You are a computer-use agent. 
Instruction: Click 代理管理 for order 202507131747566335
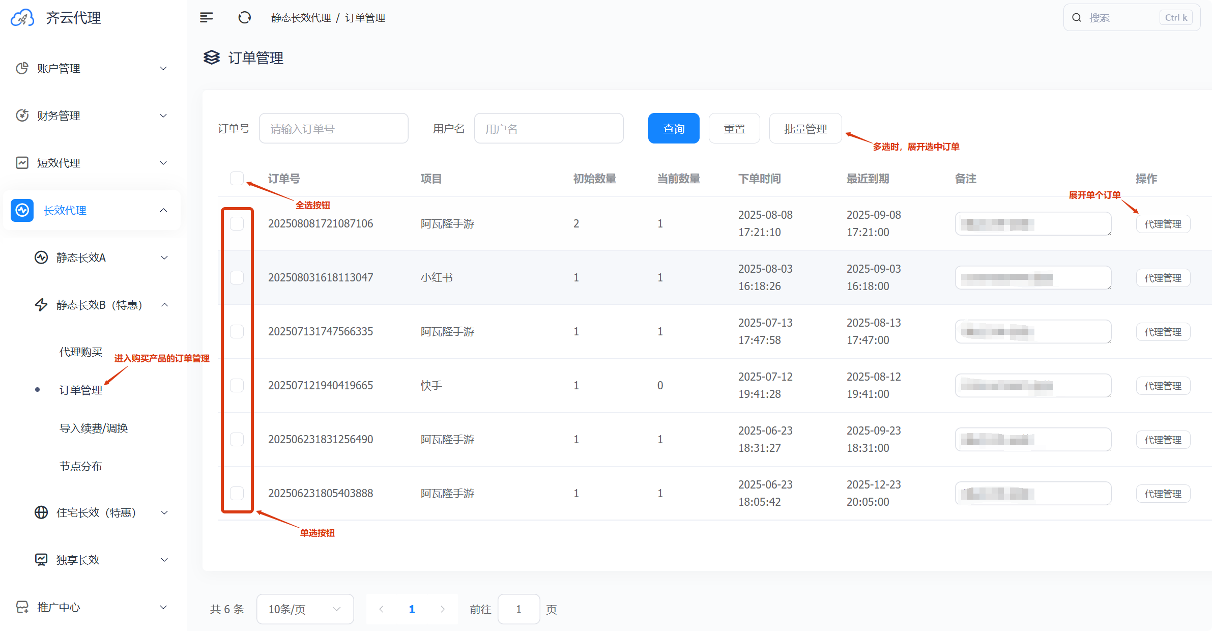tap(1163, 332)
